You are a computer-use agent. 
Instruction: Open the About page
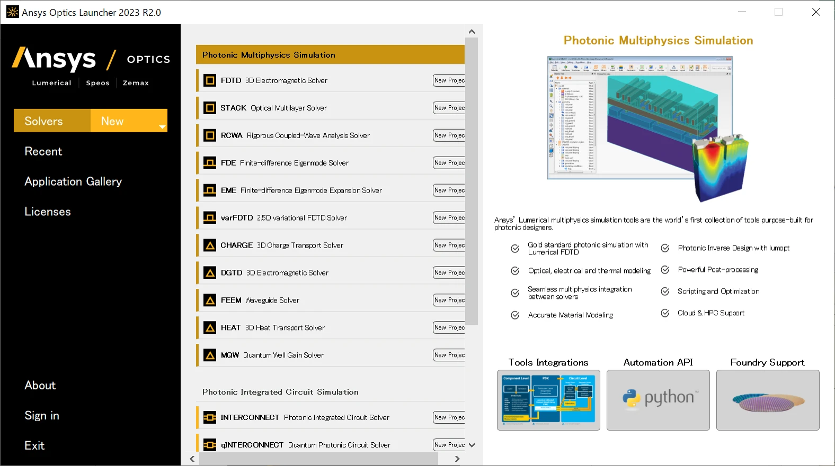coord(40,386)
